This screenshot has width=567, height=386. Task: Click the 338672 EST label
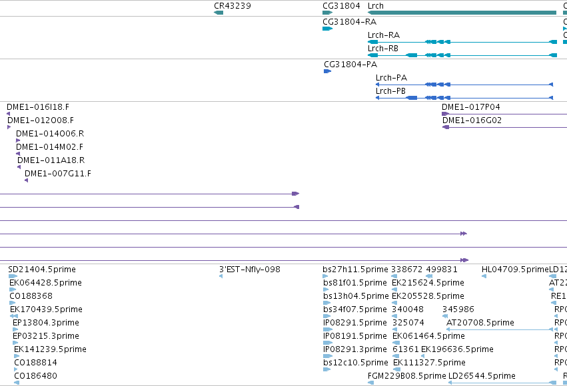pos(406,270)
